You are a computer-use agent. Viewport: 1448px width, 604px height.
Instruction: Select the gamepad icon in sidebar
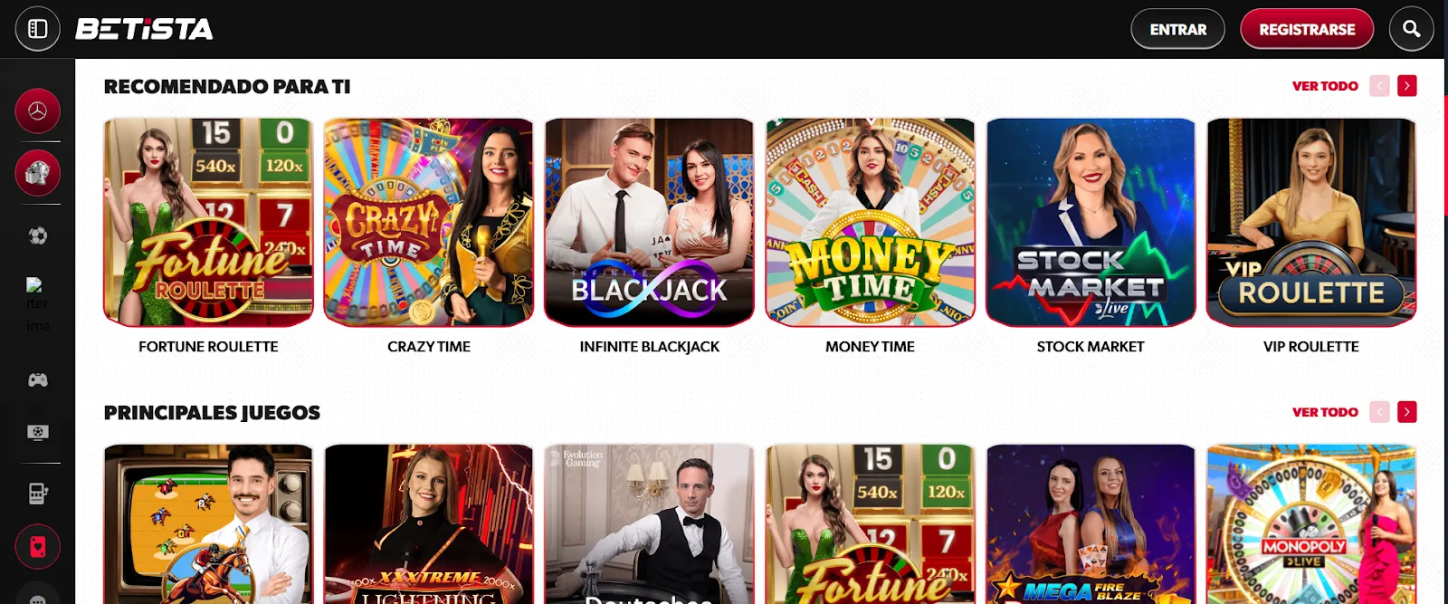(x=37, y=379)
